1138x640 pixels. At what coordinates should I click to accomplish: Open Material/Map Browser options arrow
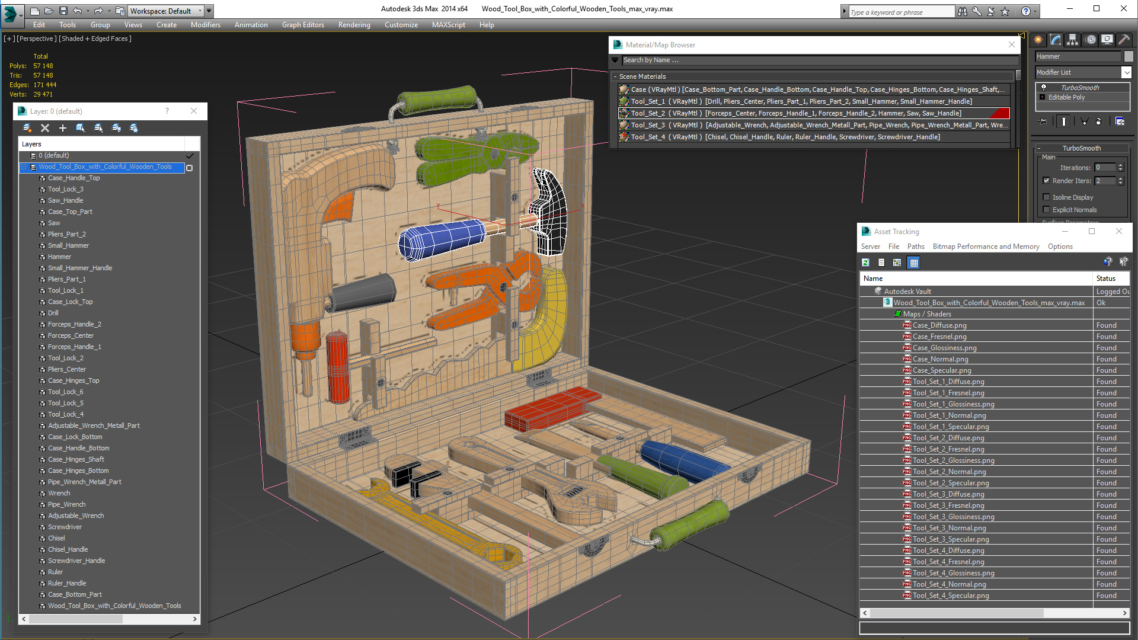pyautogui.click(x=615, y=60)
